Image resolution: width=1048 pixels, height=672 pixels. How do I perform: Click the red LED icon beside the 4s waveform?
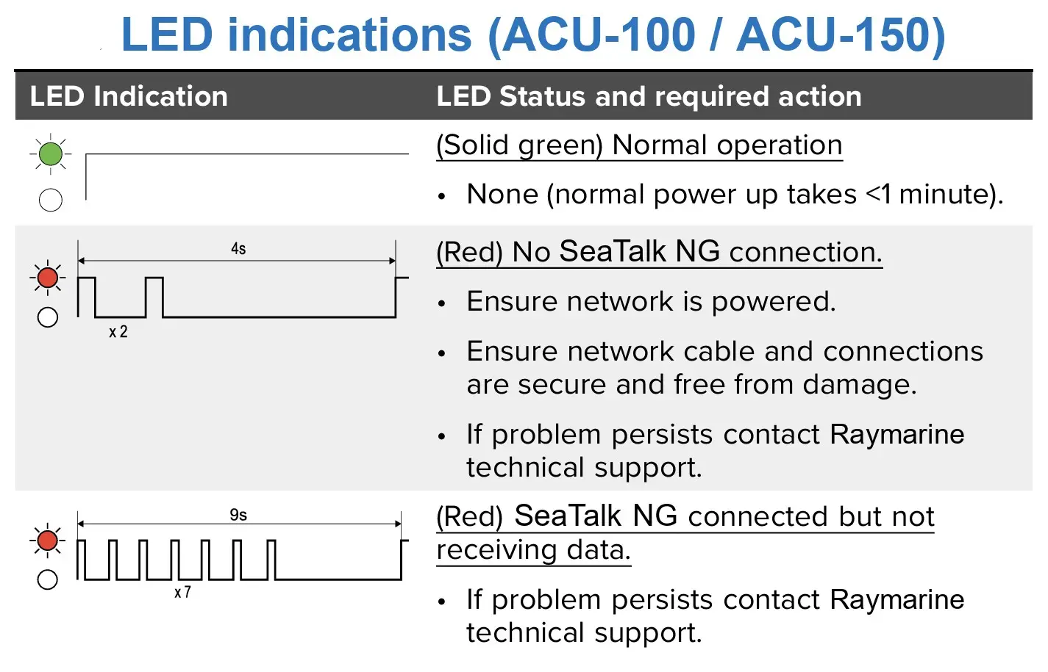(x=48, y=278)
